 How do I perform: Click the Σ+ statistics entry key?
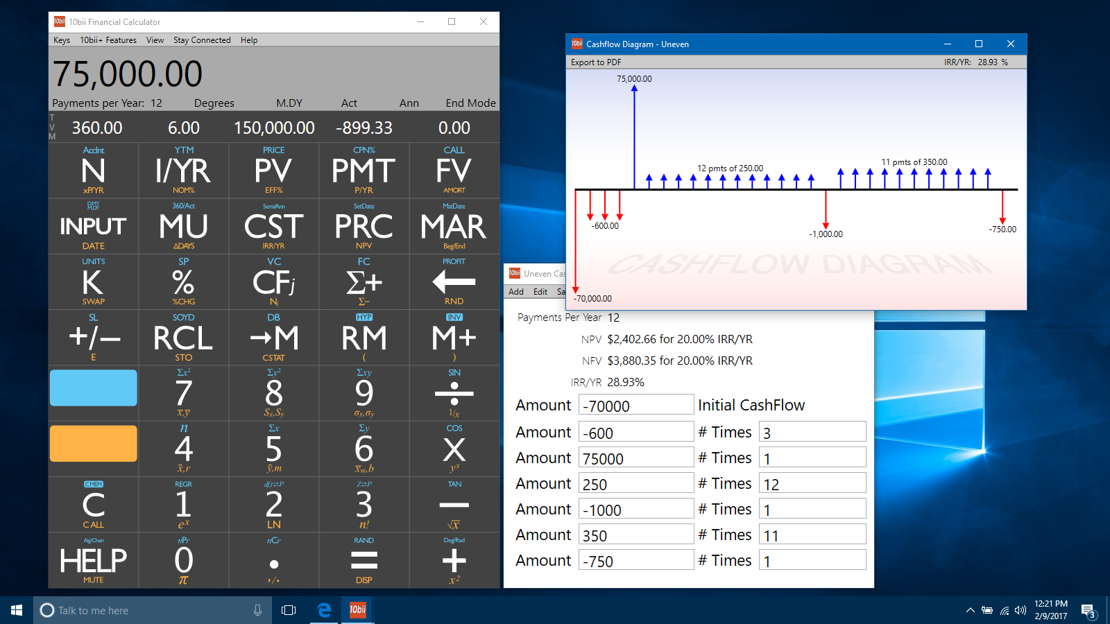point(364,281)
